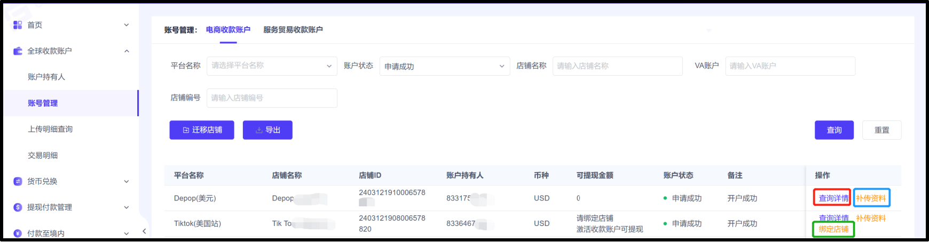Collapse the 全球收款账户 menu section
Viewport: 929px width, 242px height.
click(127, 51)
